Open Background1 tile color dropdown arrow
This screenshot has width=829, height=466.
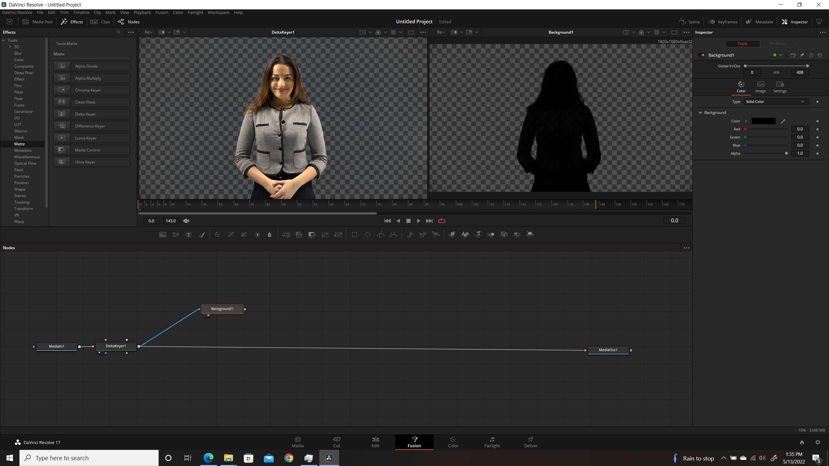(780, 55)
